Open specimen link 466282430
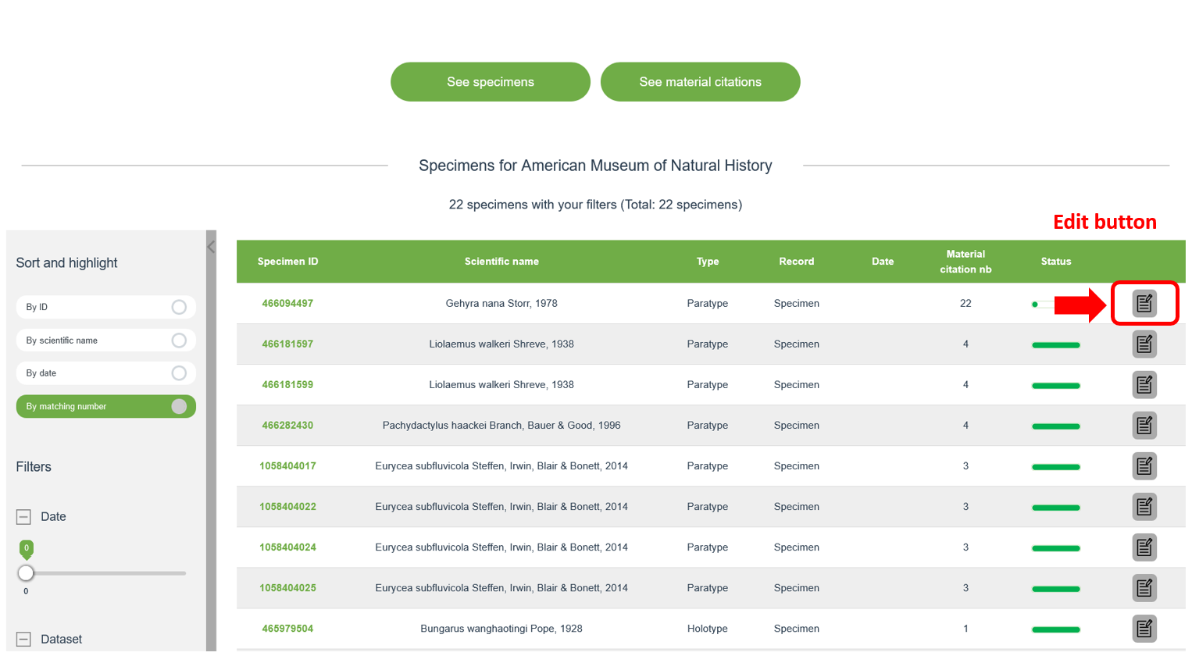The height and width of the screenshot is (656, 1192). click(x=287, y=425)
